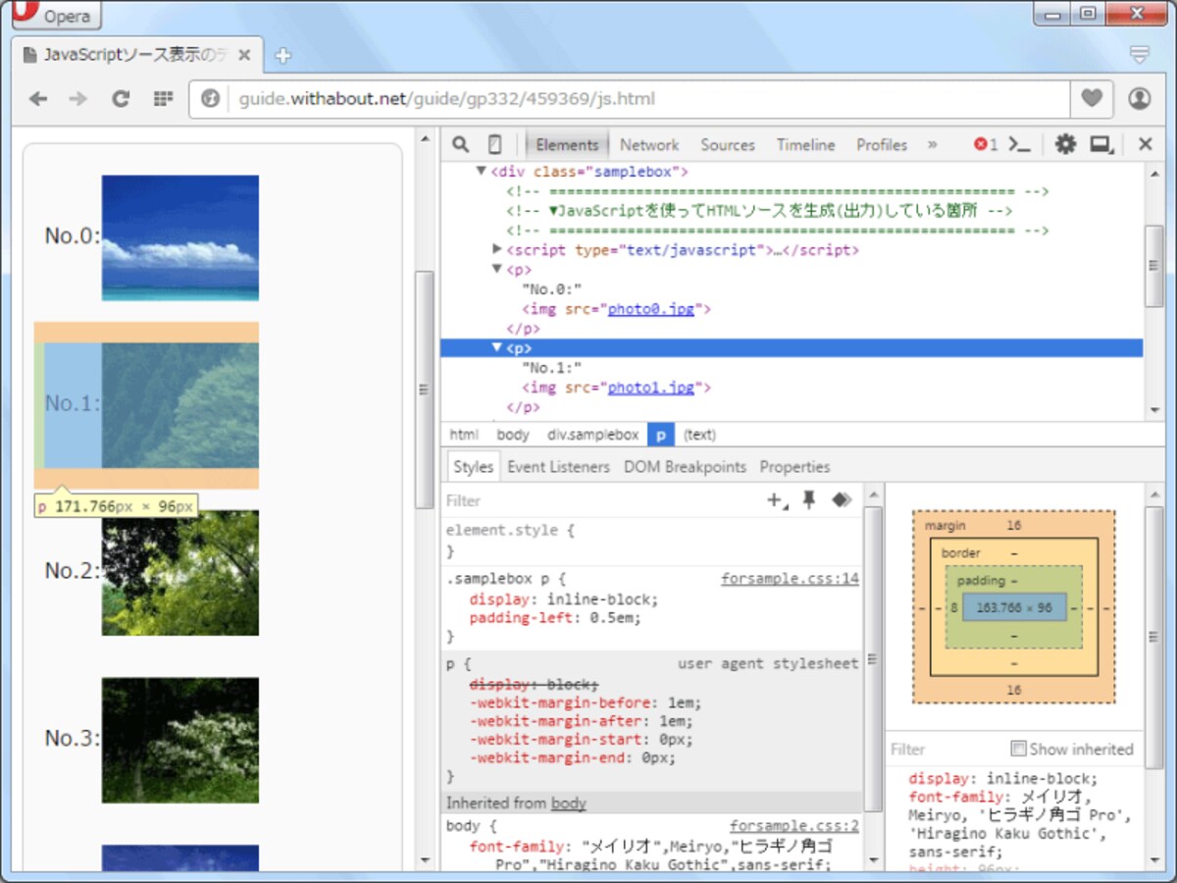This screenshot has height=883, width=1177.
Task: Open the photo0.jpg source link
Action: [x=650, y=309]
